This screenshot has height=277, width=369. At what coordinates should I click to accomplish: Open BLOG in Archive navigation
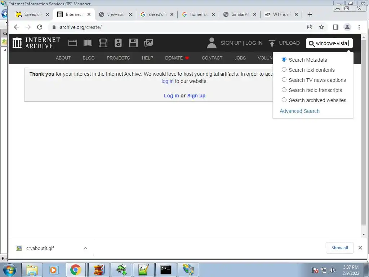click(x=89, y=58)
